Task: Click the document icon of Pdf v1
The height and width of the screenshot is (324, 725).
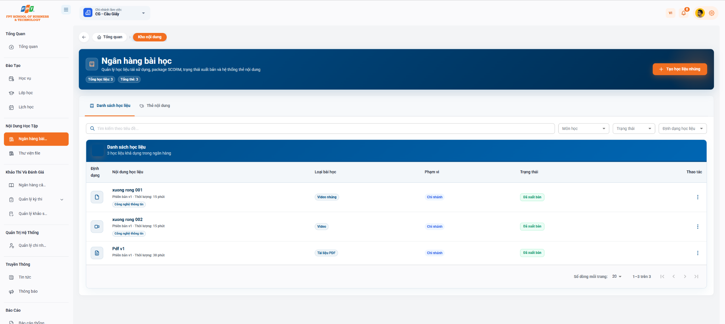Action: coord(97,253)
